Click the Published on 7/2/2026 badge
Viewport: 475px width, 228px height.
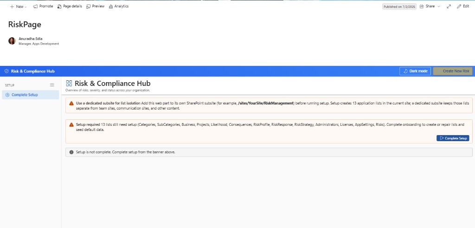pyautogui.click(x=399, y=7)
